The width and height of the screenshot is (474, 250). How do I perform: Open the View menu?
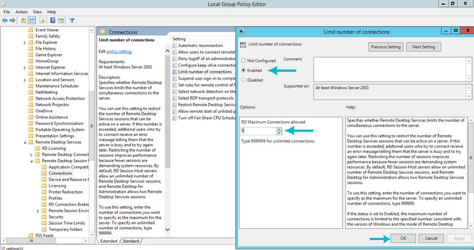point(37,12)
